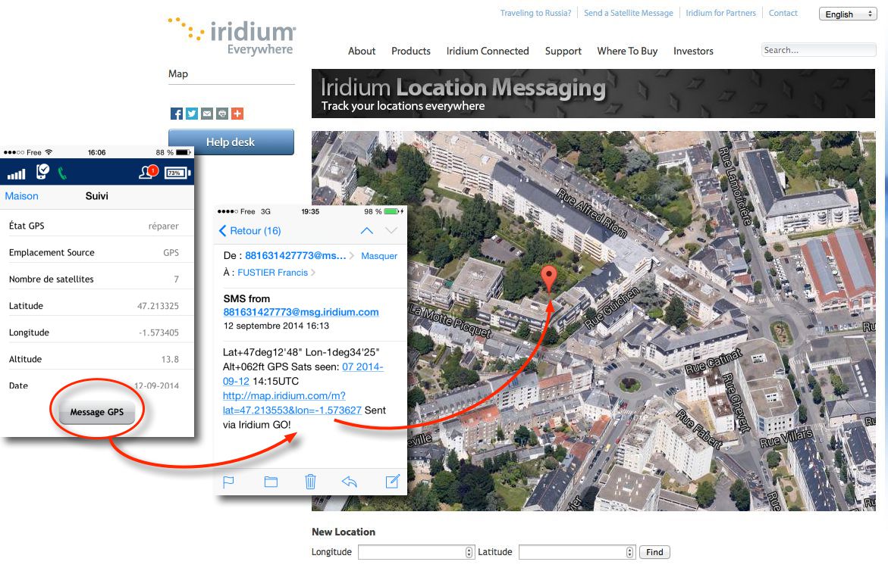Open the Products menu
The height and width of the screenshot is (568, 888).
click(x=410, y=51)
